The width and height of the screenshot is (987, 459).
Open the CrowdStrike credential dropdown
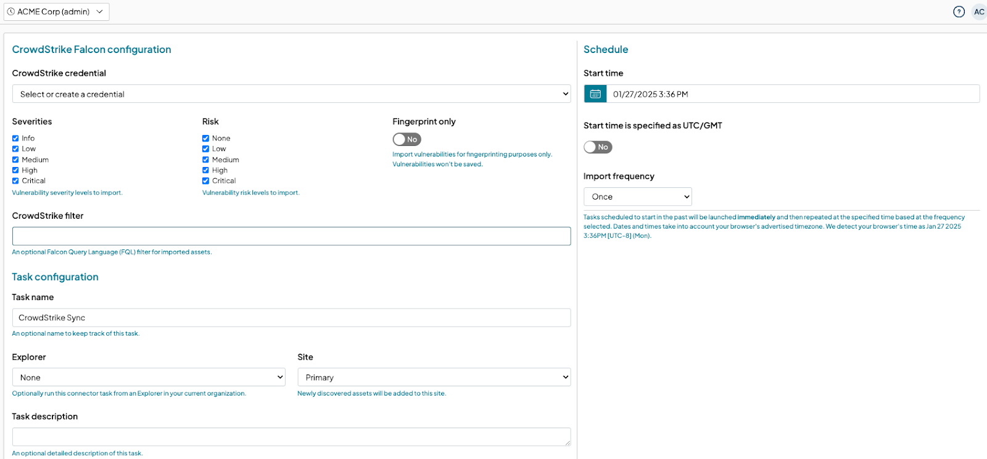point(291,94)
